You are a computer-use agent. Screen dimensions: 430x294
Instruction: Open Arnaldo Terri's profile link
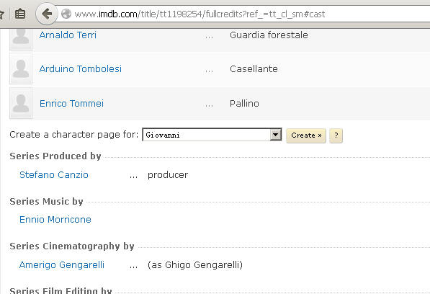(x=68, y=35)
